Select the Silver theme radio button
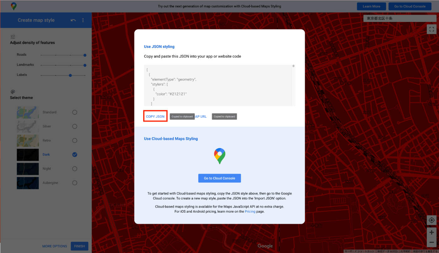Screen dimensions: 439x253 tap(75, 126)
